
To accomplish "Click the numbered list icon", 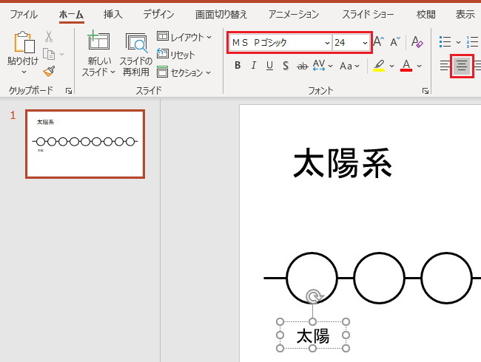I will (x=473, y=41).
